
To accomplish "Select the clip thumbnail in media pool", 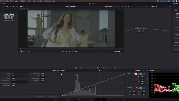I will 9,17.
